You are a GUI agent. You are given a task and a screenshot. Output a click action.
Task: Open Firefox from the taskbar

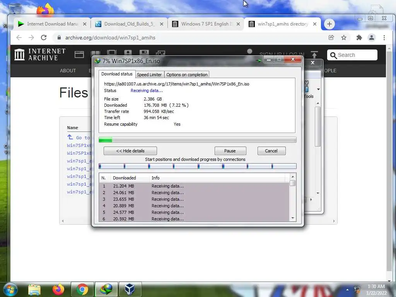tap(58, 289)
